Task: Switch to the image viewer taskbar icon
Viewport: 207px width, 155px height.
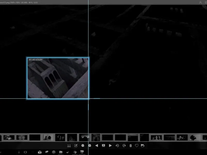Action: (82, 152)
